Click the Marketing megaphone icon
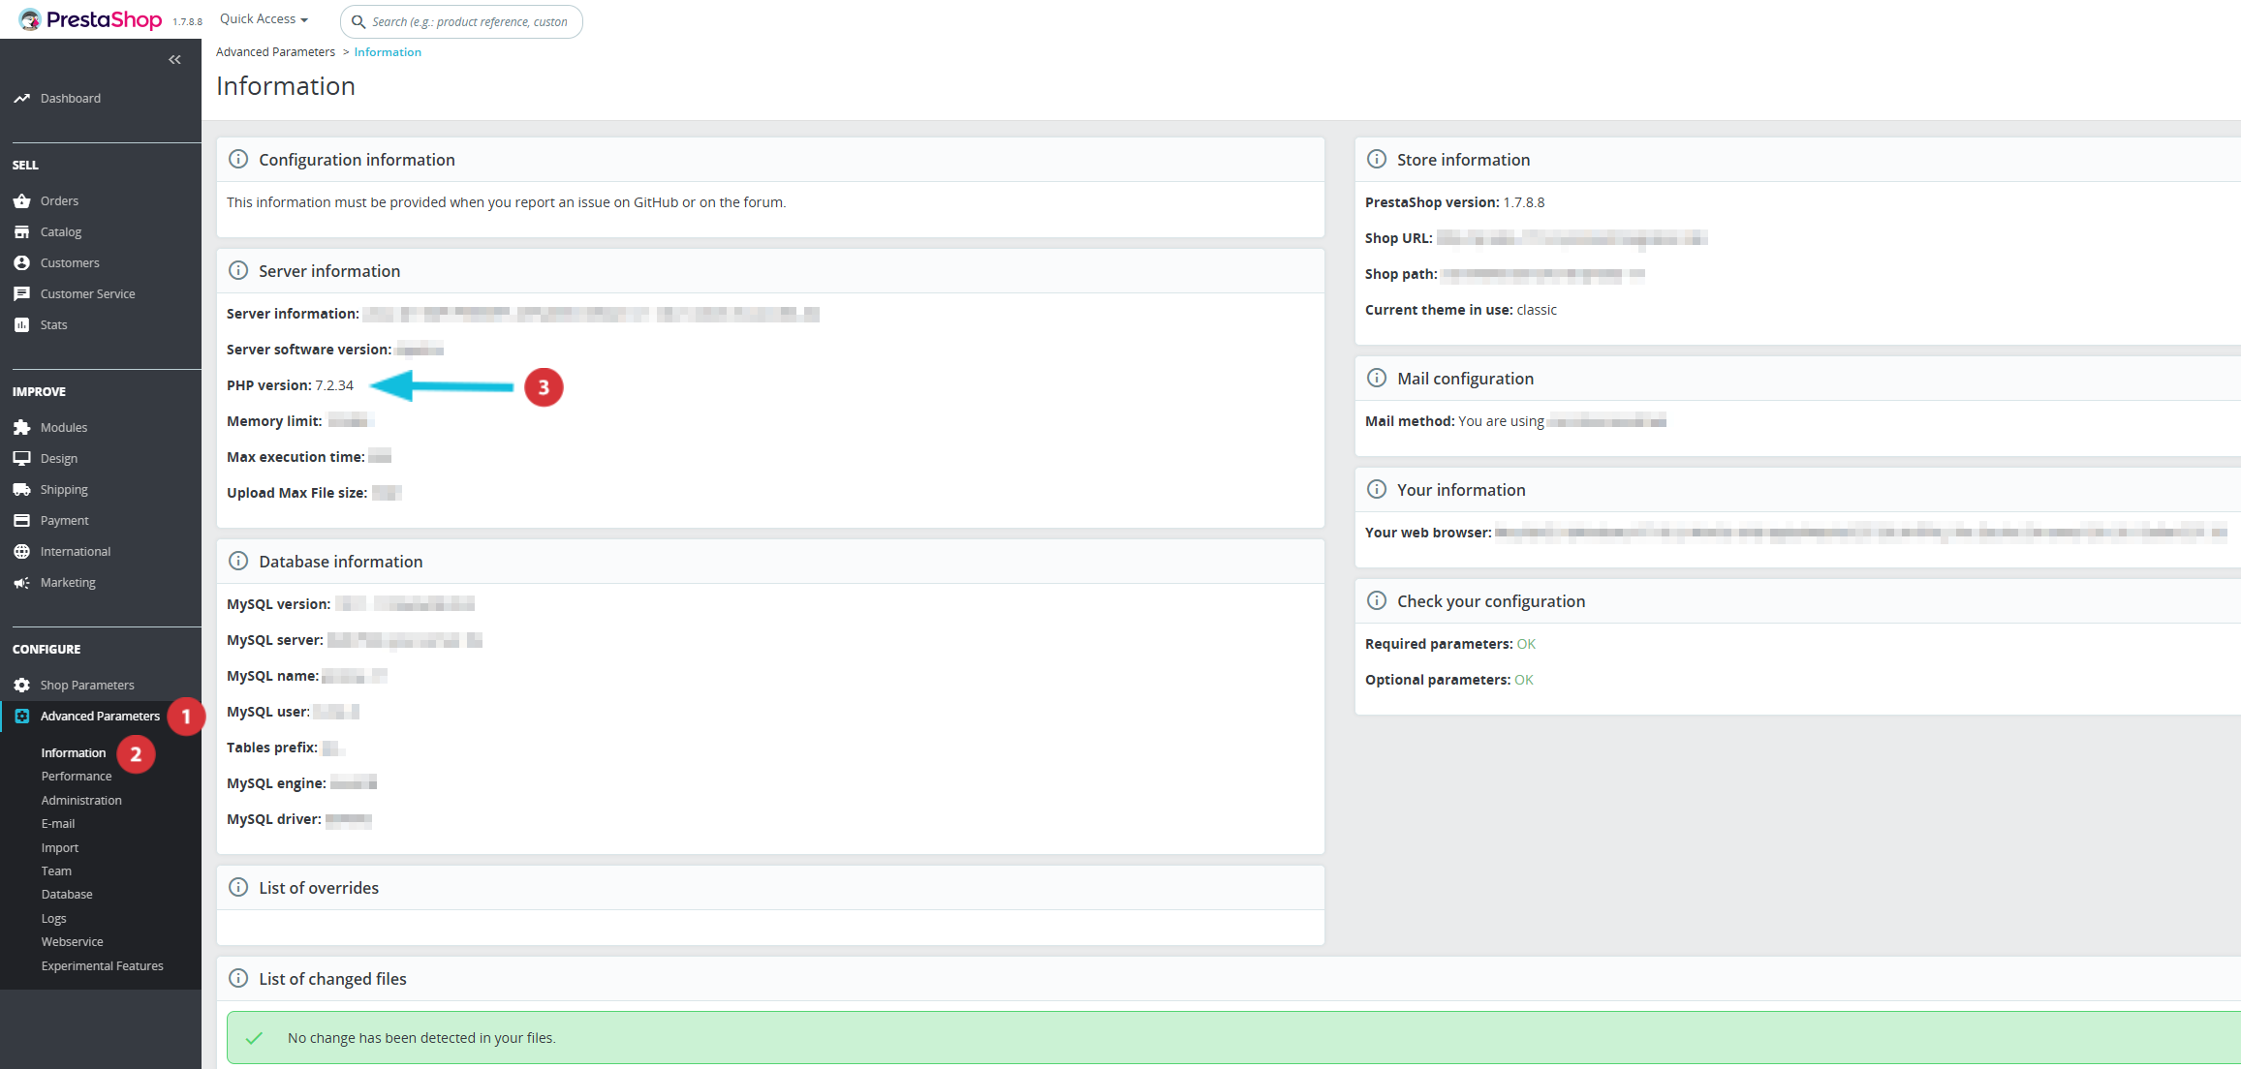Viewport: 2241px width, 1069px height. [x=21, y=582]
